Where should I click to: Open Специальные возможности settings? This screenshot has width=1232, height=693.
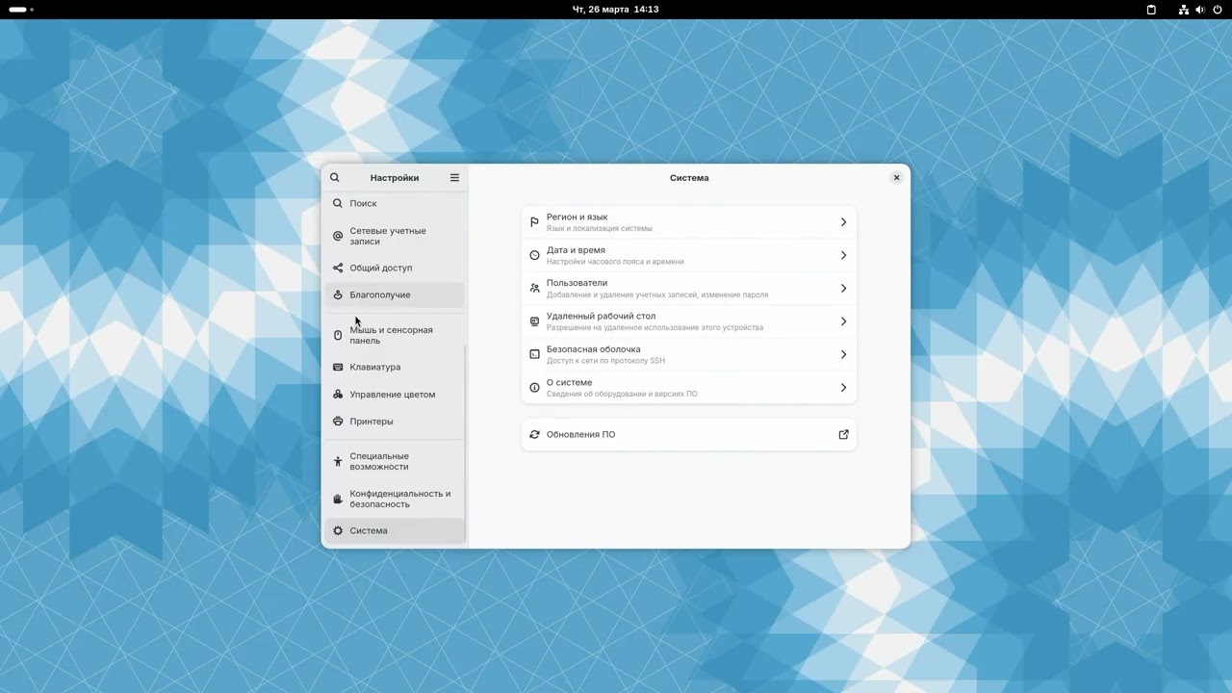click(x=395, y=461)
